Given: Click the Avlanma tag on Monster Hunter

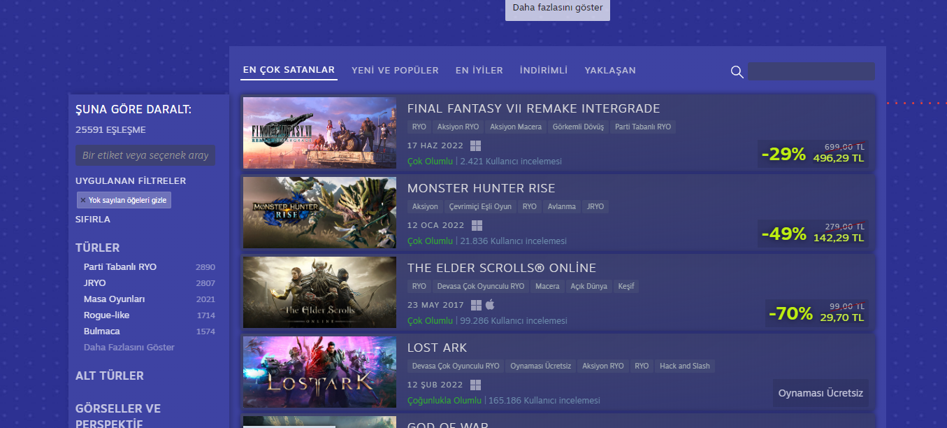Looking at the screenshot, I should click(x=562, y=207).
